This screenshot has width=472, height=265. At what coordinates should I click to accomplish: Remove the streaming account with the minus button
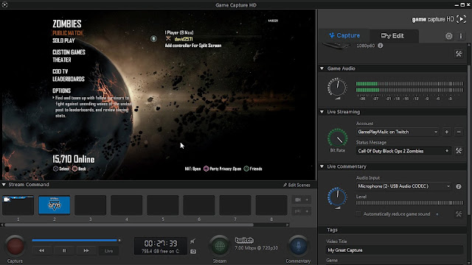[x=459, y=132]
